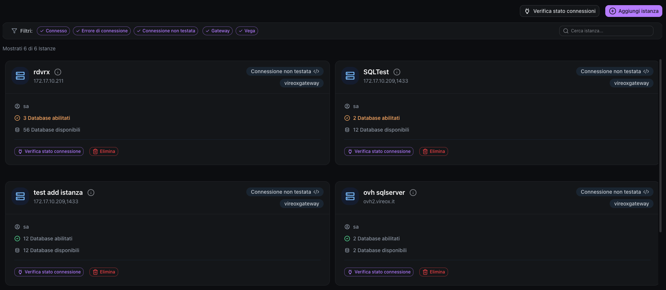Click Connessione non testata badge on ovh sqlserver
This screenshot has height=290, width=666.
615,192
